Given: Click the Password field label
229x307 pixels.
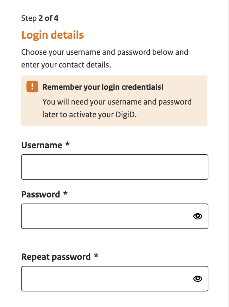Looking at the screenshot, I should click(41, 194).
